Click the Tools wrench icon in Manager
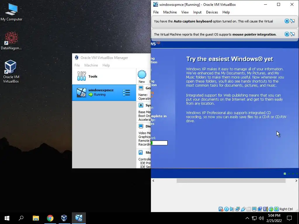This screenshot has width=299, height=224. (x=81, y=76)
